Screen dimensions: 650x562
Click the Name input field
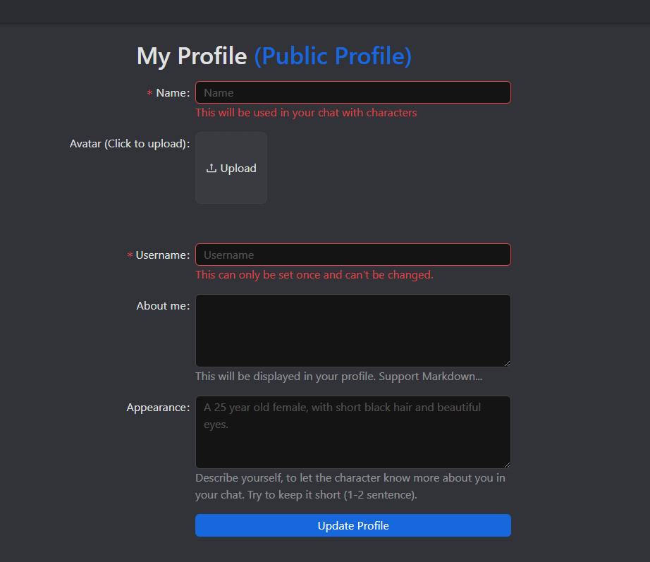point(352,92)
